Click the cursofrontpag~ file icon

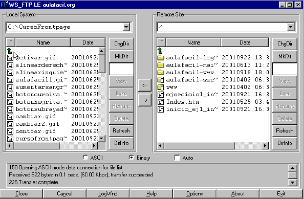point(10,139)
